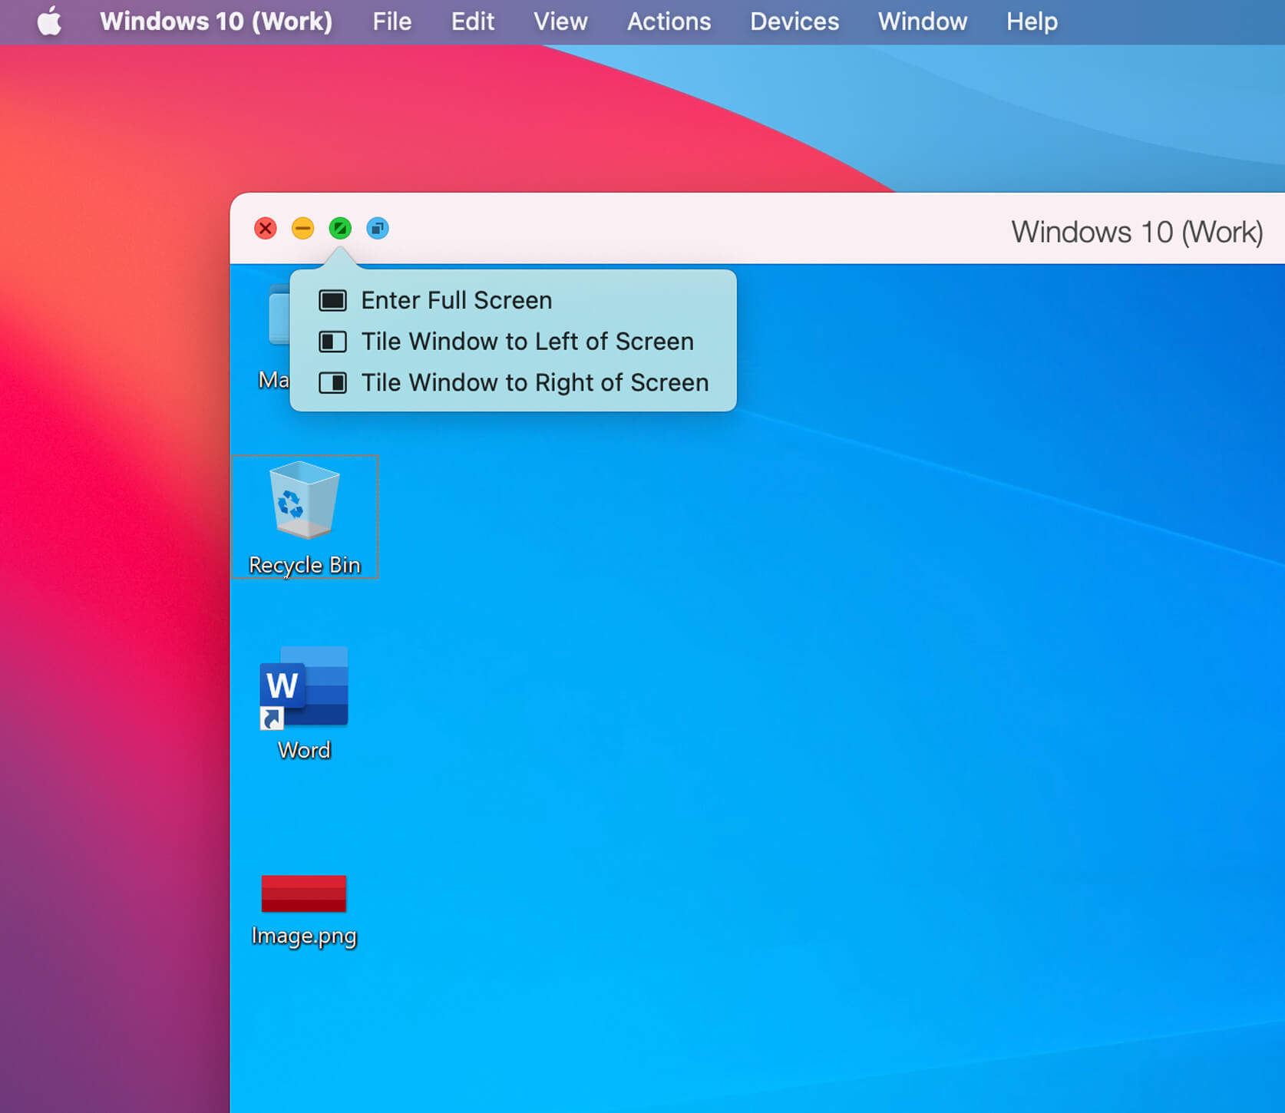The width and height of the screenshot is (1285, 1113).
Task: Select the Word shortcut icon
Action: (304, 687)
